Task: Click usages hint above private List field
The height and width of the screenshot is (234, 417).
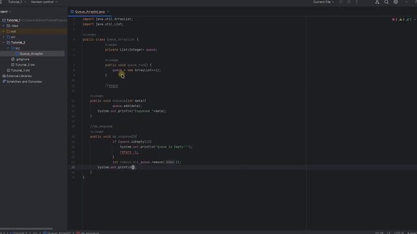Action: [111, 45]
